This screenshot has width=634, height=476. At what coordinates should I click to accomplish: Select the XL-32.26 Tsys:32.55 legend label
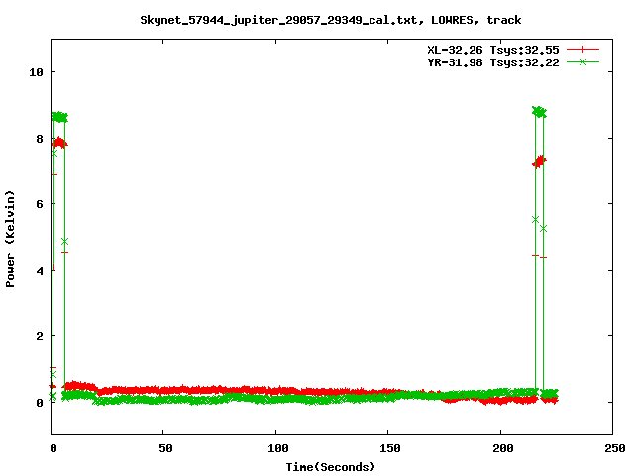coord(493,50)
